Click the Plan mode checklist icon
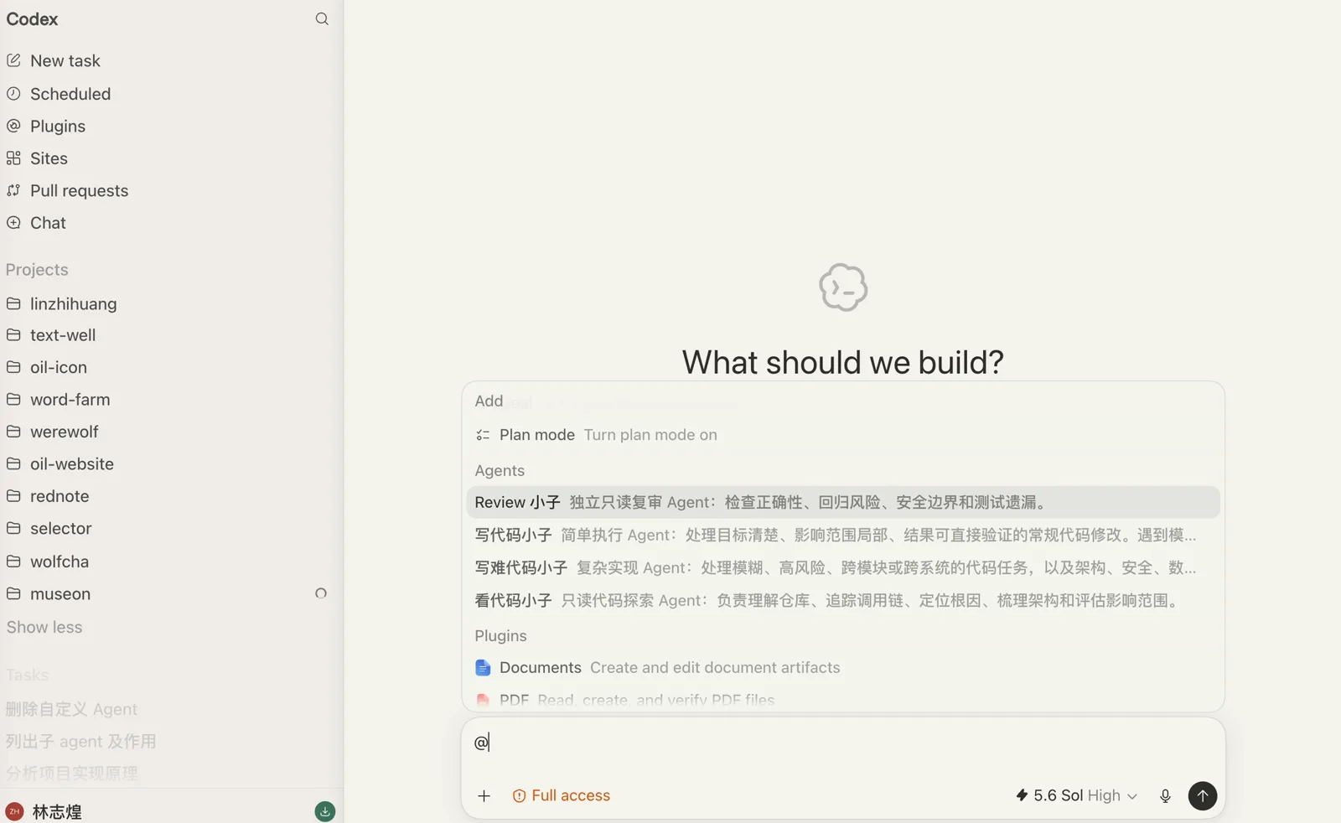 [483, 435]
